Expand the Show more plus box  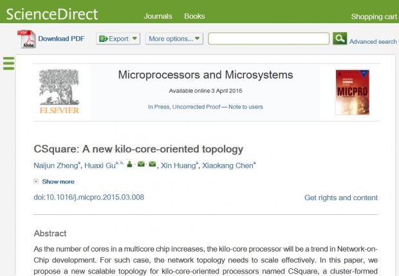tap(36, 181)
